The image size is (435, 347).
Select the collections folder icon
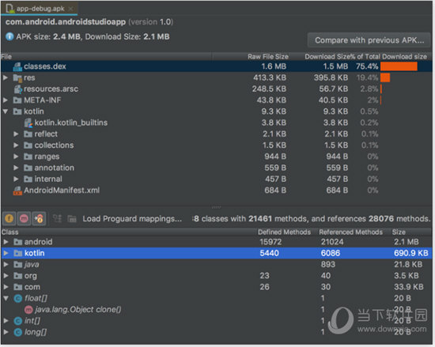(x=28, y=145)
